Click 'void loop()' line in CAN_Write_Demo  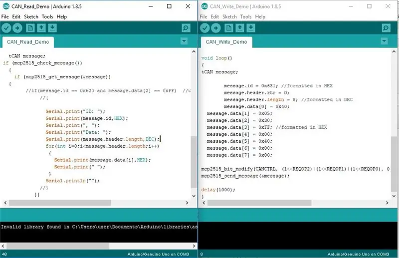(x=216, y=58)
